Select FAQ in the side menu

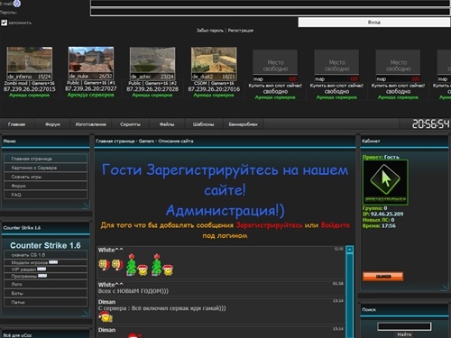[46, 195]
